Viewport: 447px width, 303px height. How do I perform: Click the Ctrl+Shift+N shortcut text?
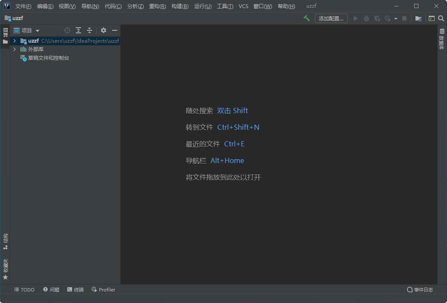(x=238, y=127)
